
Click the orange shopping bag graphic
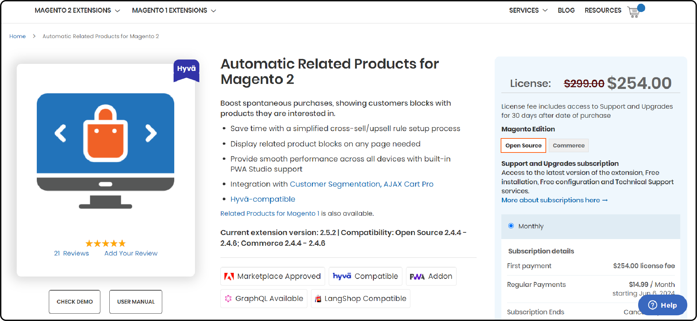(x=106, y=133)
